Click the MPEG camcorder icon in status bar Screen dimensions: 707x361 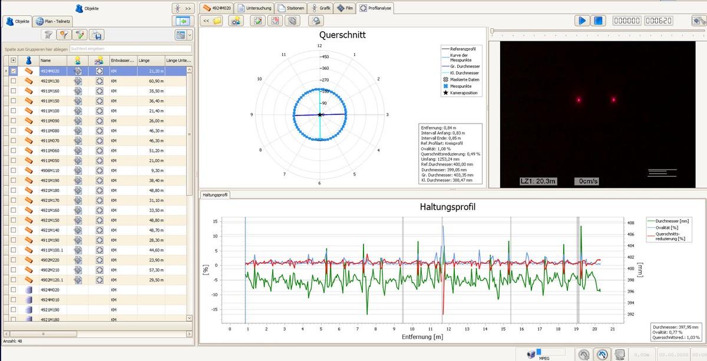(531, 354)
